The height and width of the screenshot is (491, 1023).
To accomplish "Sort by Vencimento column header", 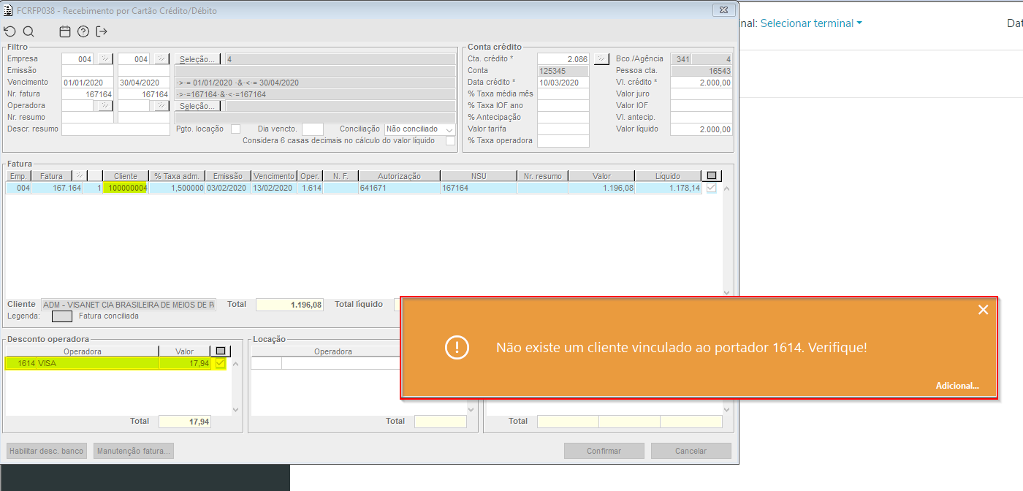I will click(x=275, y=176).
